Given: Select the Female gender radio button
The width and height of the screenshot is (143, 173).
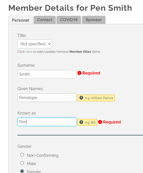Looking at the screenshot, I should (22, 171).
